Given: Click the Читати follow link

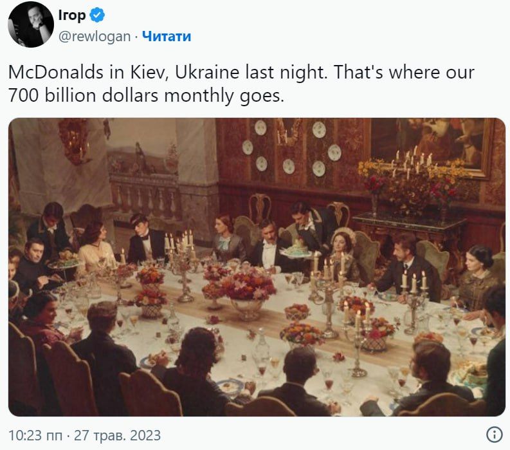Looking at the screenshot, I should coord(166,37).
